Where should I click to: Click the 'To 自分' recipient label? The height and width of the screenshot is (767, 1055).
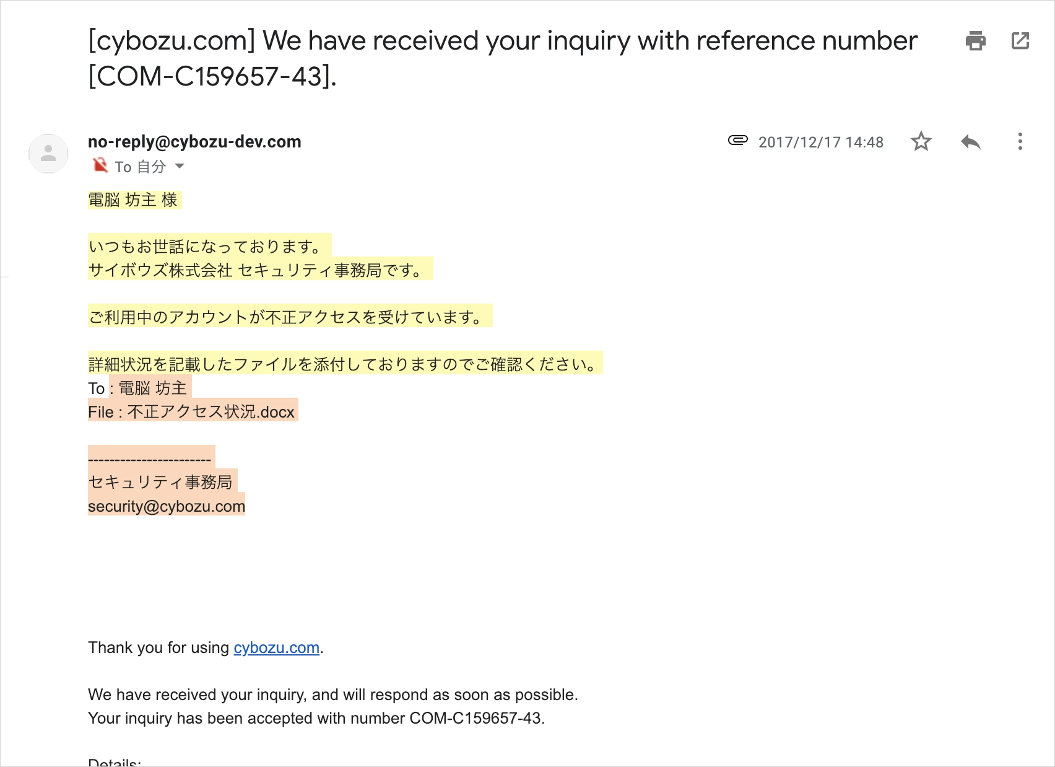[x=140, y=167]
